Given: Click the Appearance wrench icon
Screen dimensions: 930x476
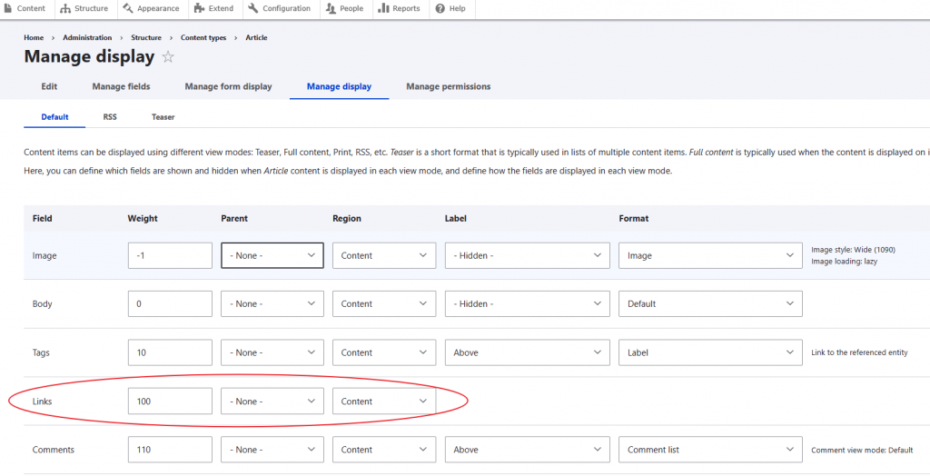Looking at the screenshot, I should tap(128, 8).
